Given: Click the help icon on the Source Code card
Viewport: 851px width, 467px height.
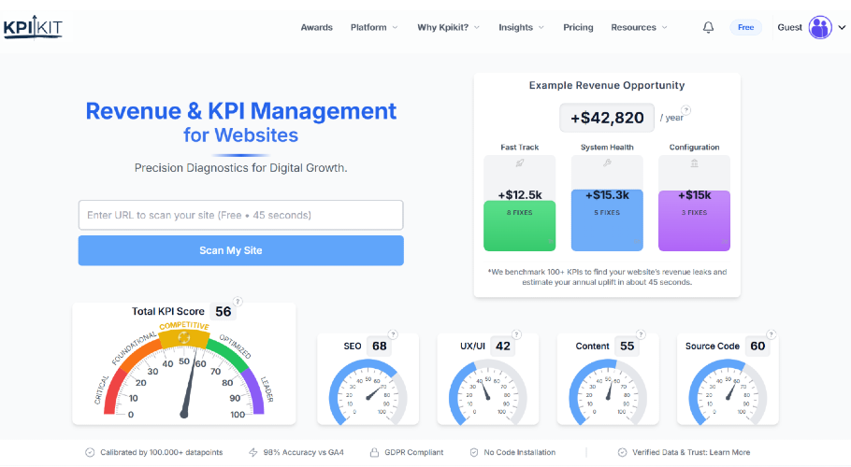Looking at the screenshot, I should (772, 334).
